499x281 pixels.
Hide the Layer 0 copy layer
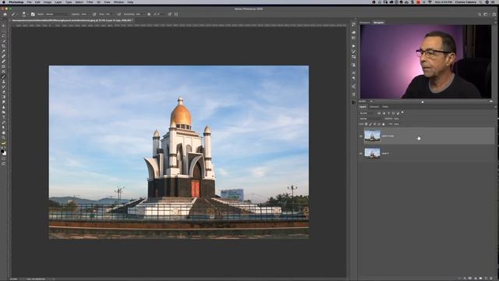click(360, 136)
